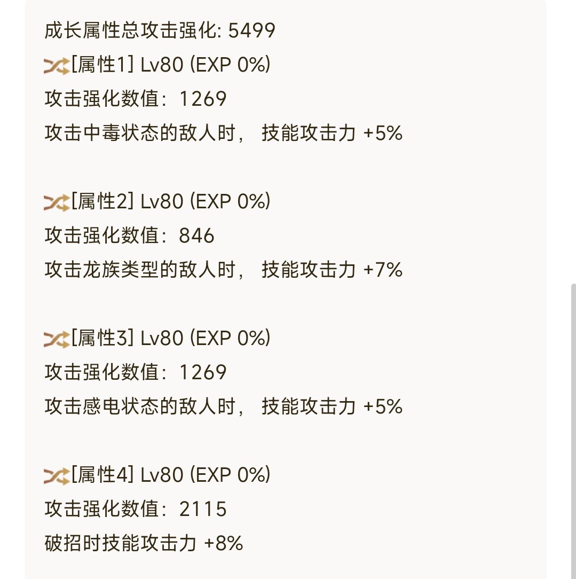This screenshot has height=579, width=576.
Task: Click the shuffle icon beside 属性1
Action: pyautogui.click(x=56, y=66)
